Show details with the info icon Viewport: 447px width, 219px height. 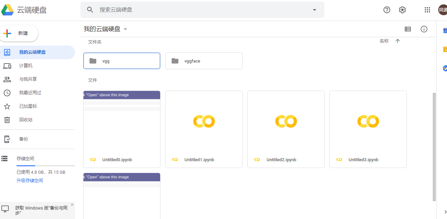[x=424, y=29]
